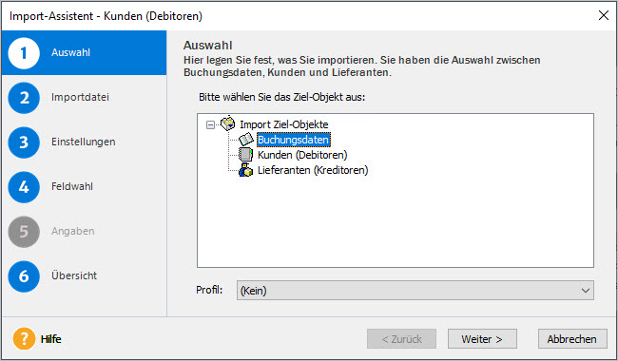Click the step 1 circle icon
Viewport: 618px width, 361px height.
click(x=24, y=53)
